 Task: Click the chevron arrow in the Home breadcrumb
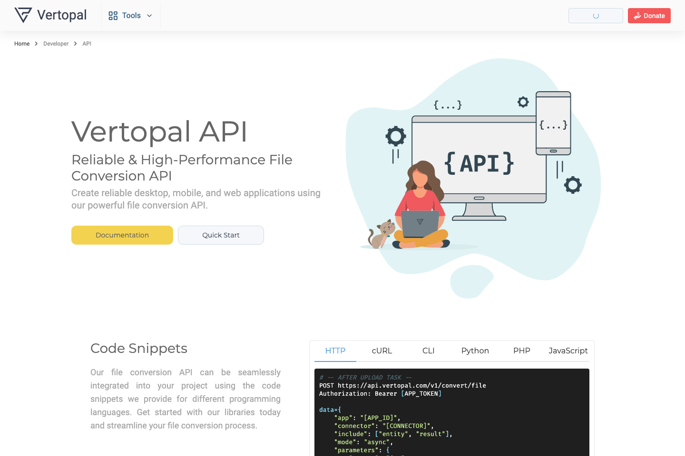tap(36, 43)
